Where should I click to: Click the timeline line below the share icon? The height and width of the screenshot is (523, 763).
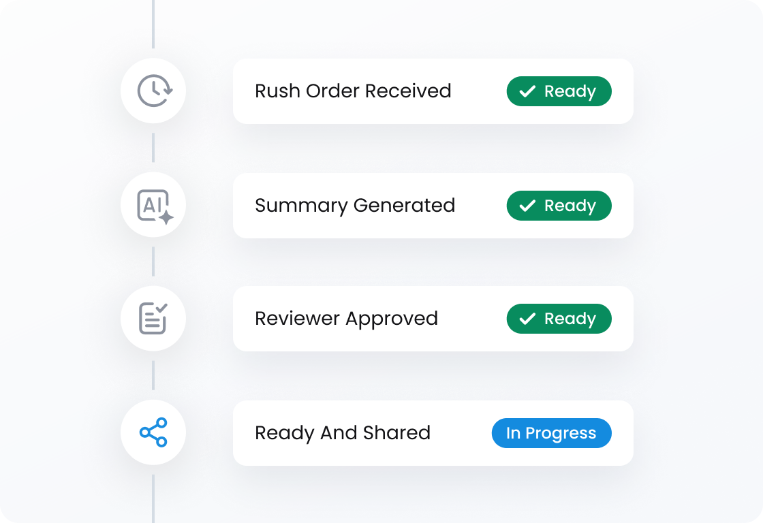(153, 498)
